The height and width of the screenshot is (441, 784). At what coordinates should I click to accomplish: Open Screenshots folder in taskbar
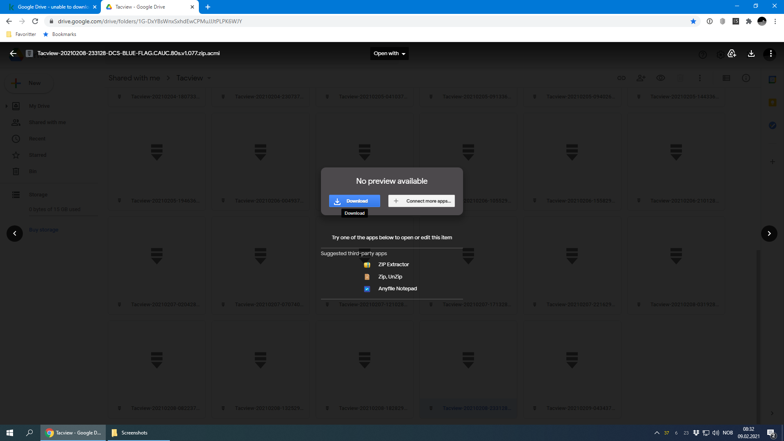[x=134, y=433]
